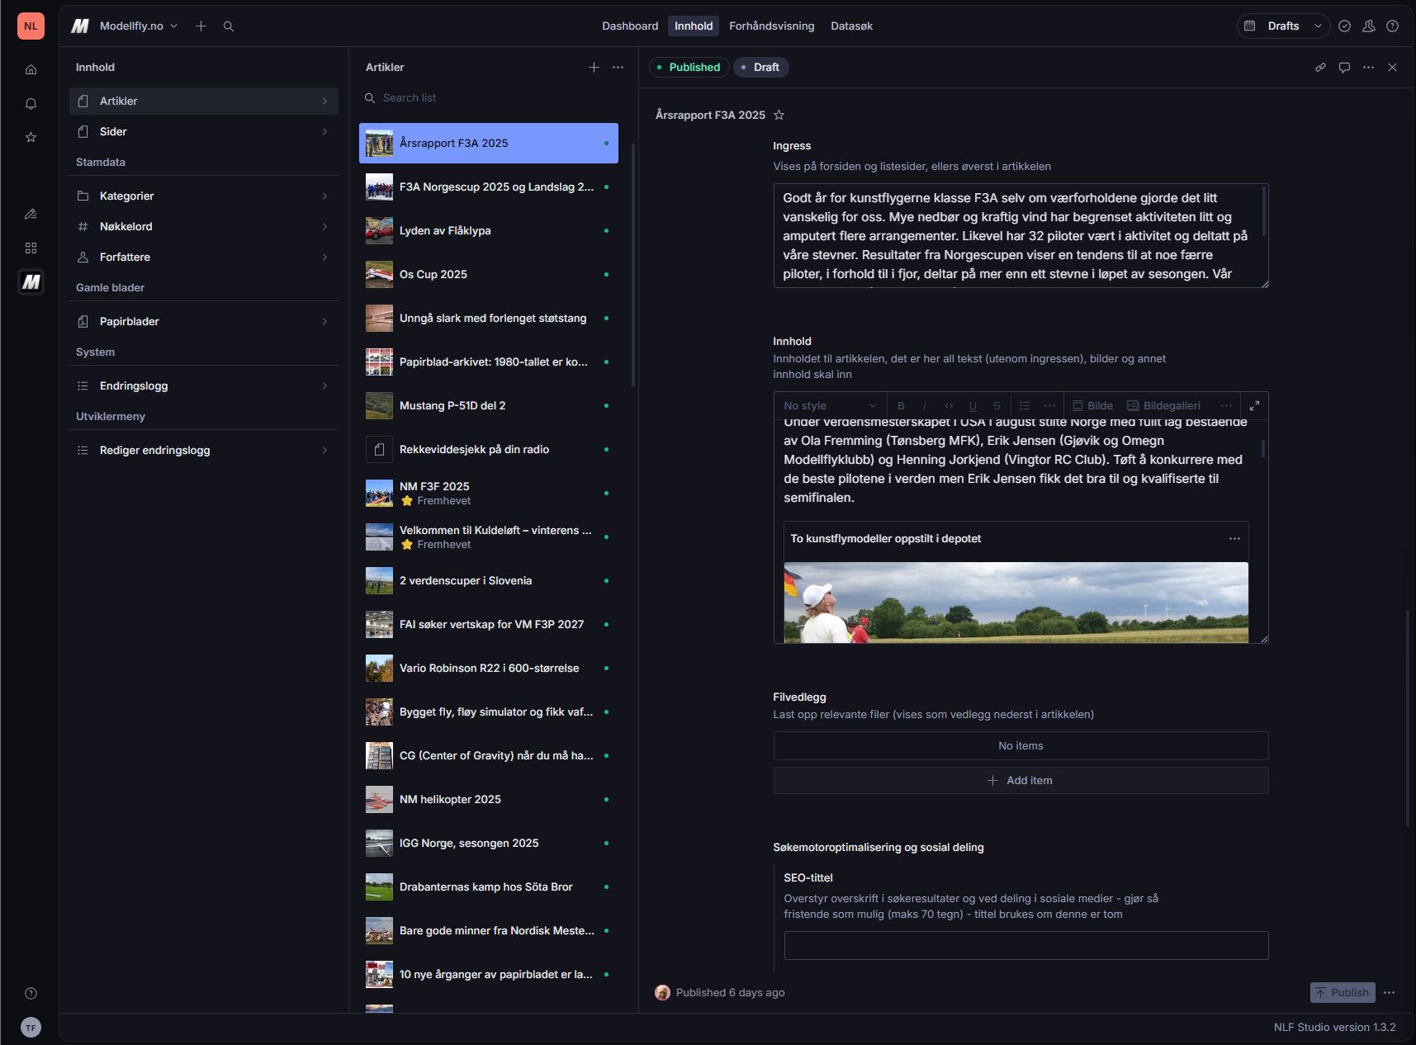
Task: Open the Drafts release dropdown
Action: 1283,26
